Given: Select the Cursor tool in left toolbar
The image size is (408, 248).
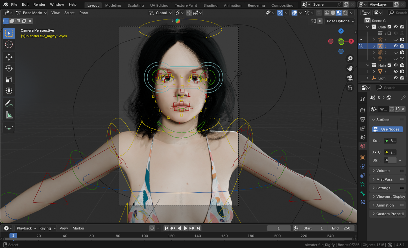Looking at the screenshot, I should (x=9, y=44).
